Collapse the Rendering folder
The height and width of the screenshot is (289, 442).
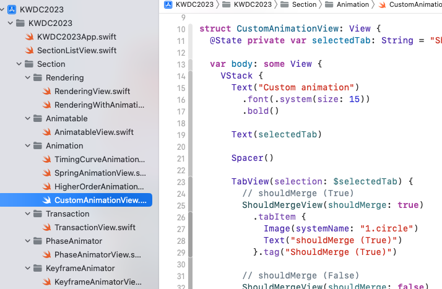[x=28, y=77]
